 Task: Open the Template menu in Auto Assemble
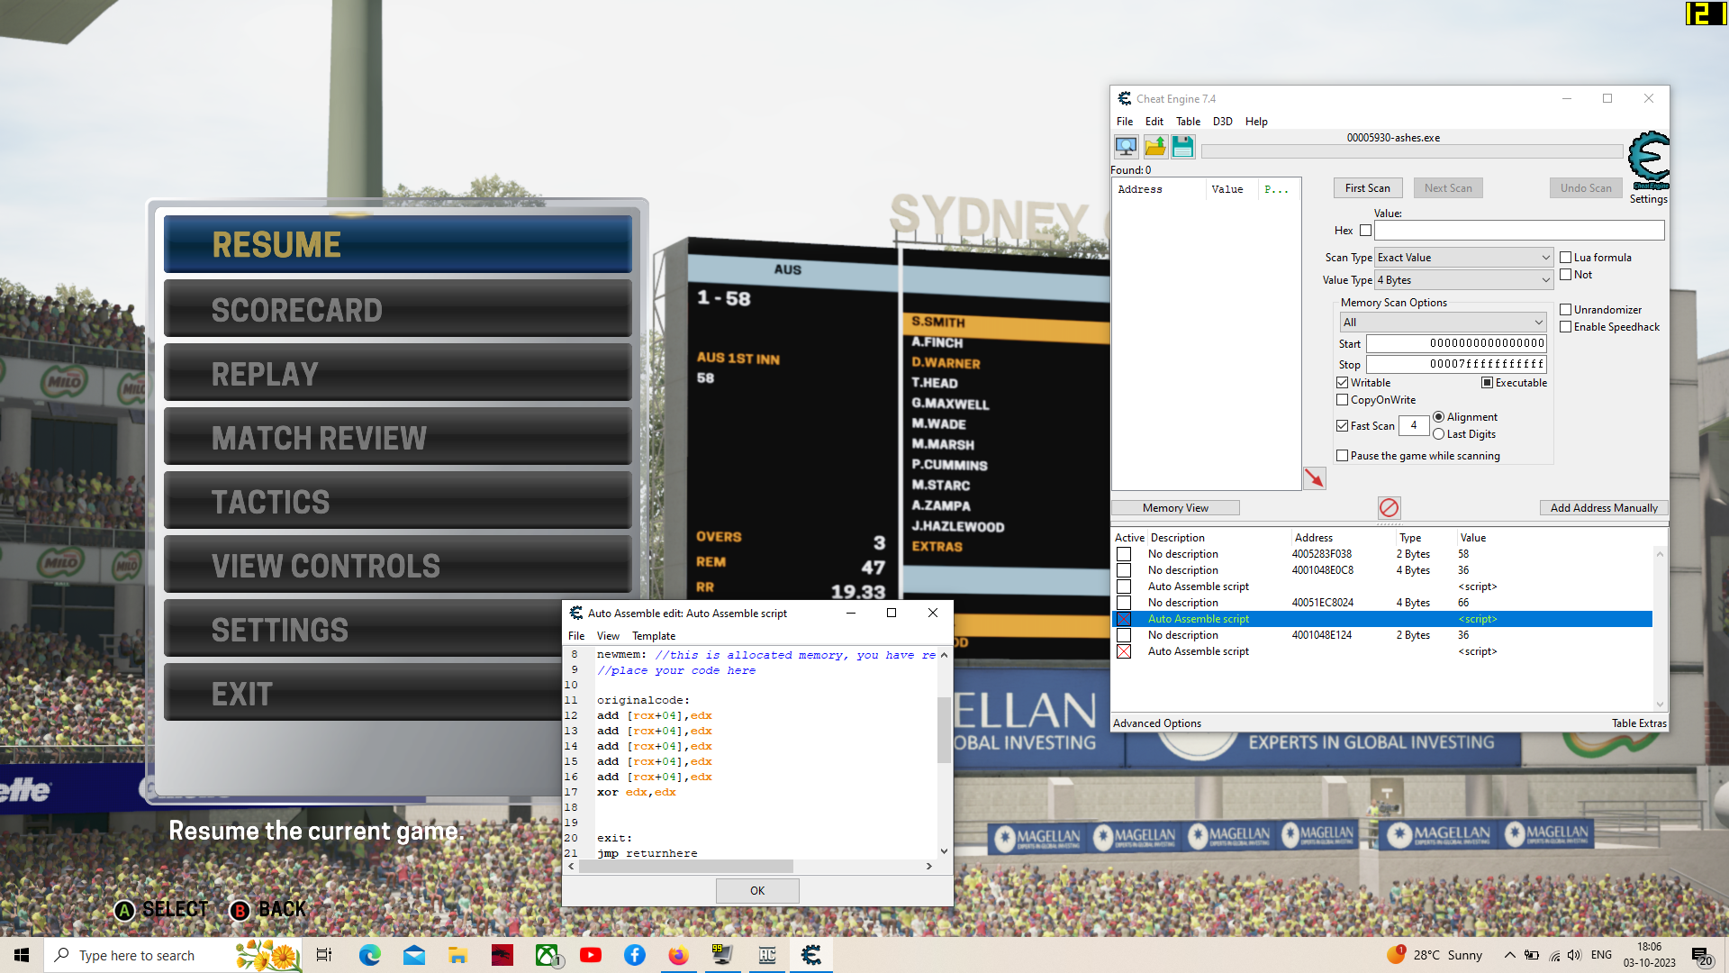[x=654, y=636]
